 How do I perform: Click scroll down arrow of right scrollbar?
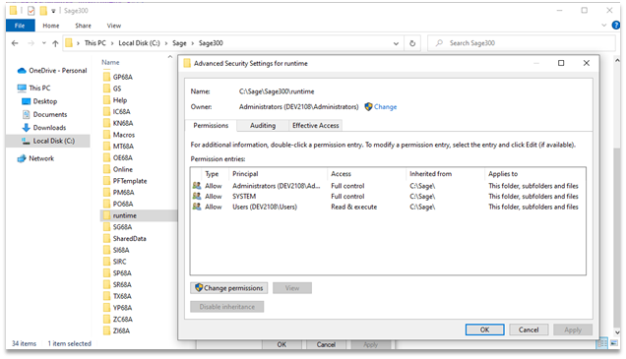tap(617, 331)
